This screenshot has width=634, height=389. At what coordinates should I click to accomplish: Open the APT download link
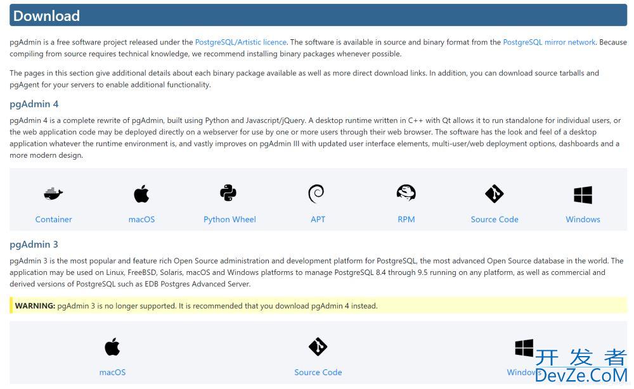[318, 219]
